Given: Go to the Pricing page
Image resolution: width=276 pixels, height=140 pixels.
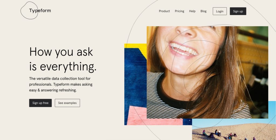Looking at the screenshot, I should pos(179,11).
